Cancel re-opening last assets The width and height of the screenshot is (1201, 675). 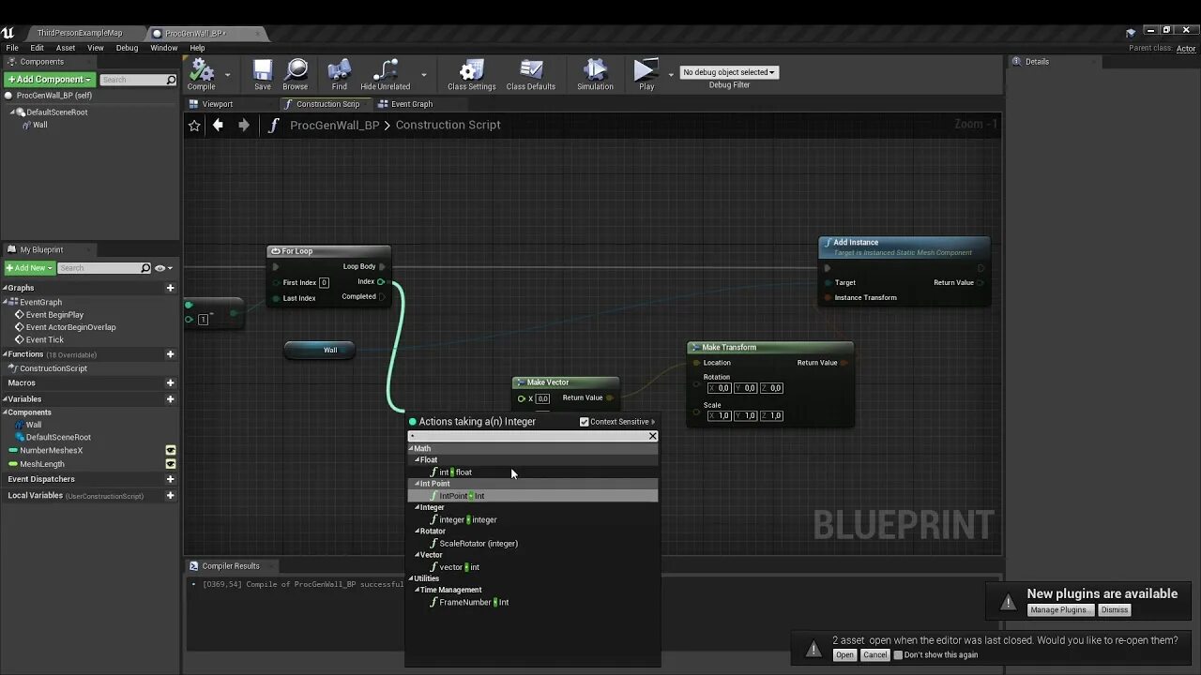(x=874, y=654)
